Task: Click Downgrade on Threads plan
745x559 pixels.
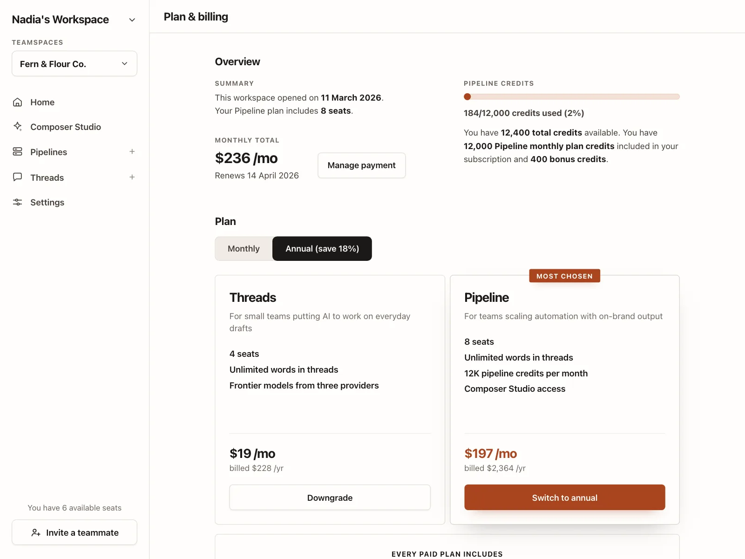Action: 330,498
